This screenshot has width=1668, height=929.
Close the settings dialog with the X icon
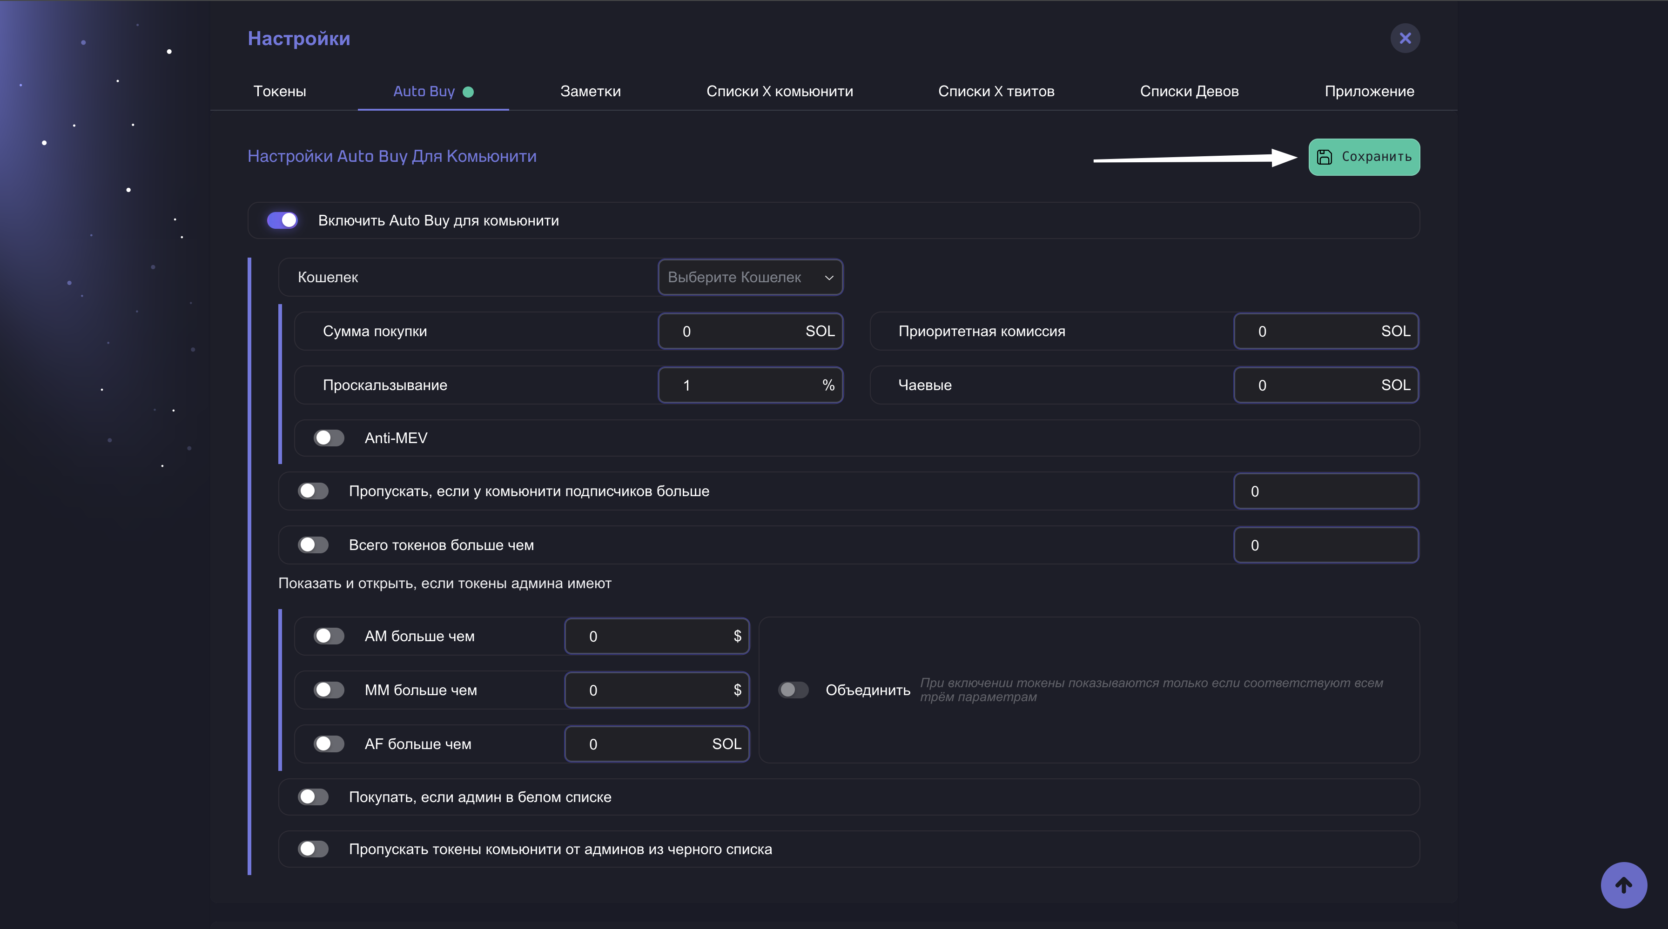coord(1405,38)
